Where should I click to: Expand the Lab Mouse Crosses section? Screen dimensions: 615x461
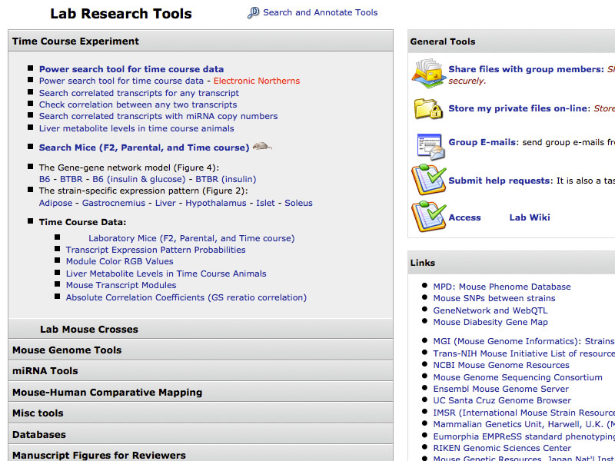(89, 329)
